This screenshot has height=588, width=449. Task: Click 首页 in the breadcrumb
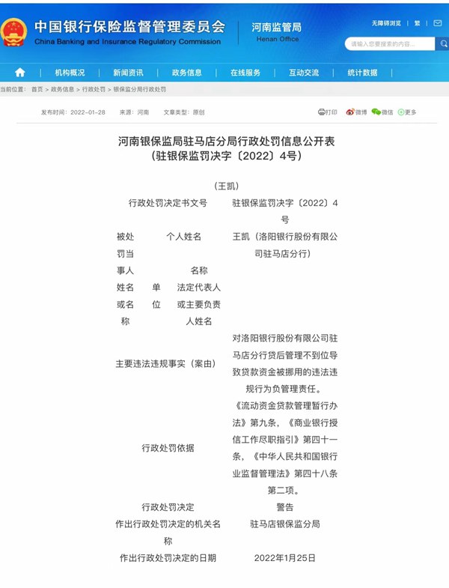pyautogui.click(x=37, y=89)
